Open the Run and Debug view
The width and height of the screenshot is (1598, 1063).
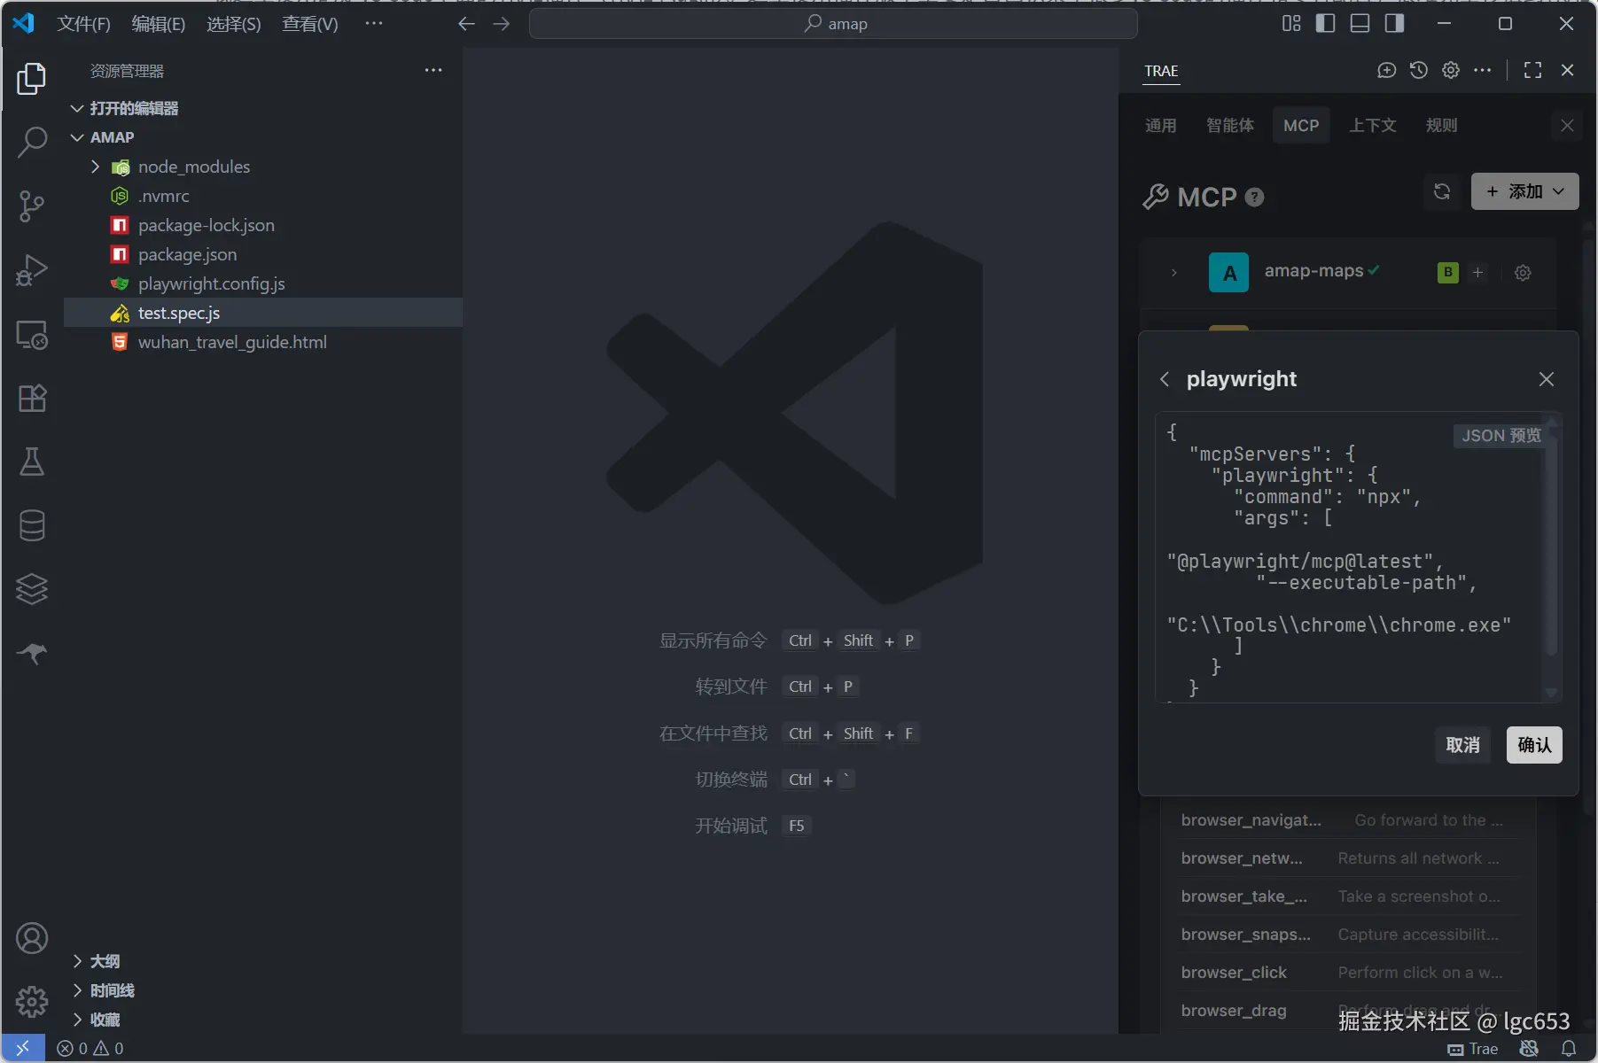[32, 270]
